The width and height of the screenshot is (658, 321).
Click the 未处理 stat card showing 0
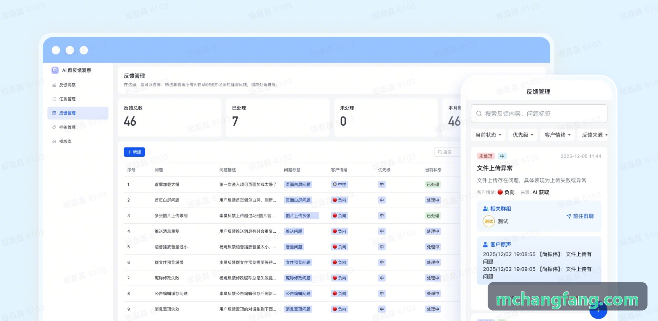pos(386,118)
